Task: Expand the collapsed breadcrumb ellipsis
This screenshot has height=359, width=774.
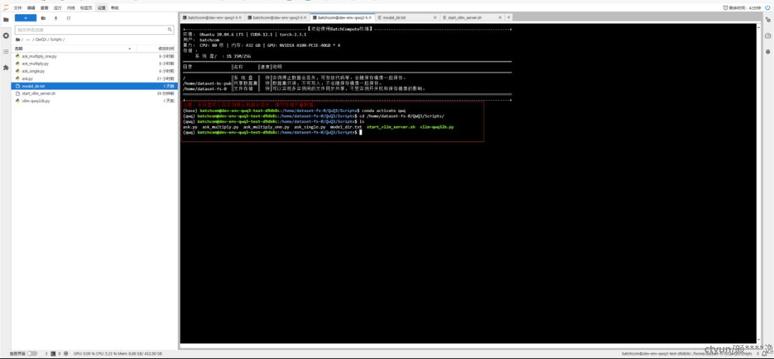Action: click(x=28, y=39)
